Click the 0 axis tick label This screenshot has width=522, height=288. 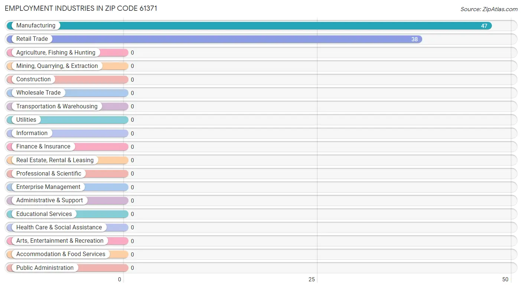coord(120,279)
